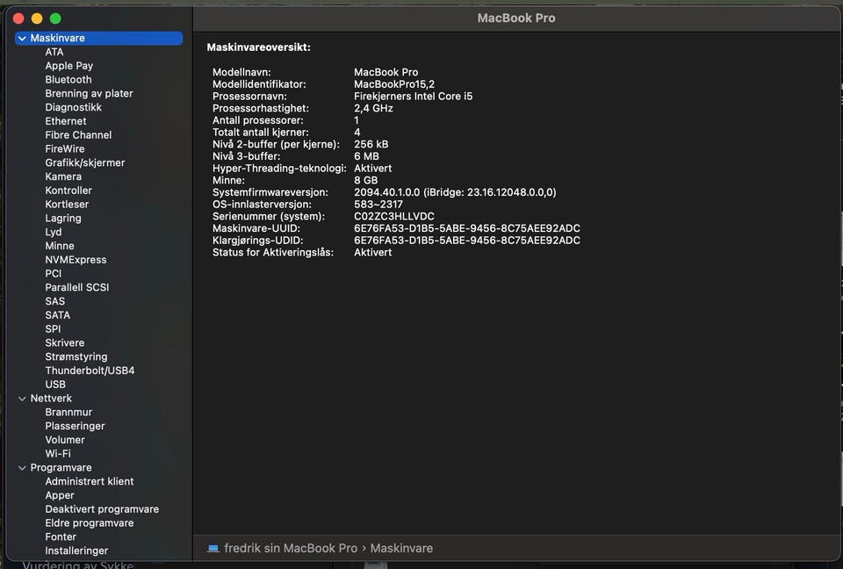Click the 8 GB memory value
Viewport: 843px width, 569px height.
pyautogui.click(x=365, y=180)
